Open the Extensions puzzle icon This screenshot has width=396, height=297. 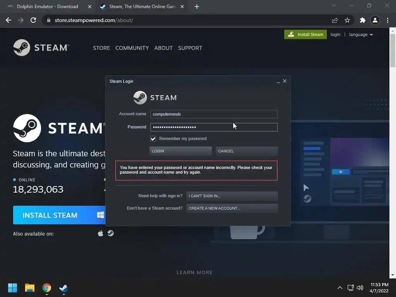tap(362, 20)
